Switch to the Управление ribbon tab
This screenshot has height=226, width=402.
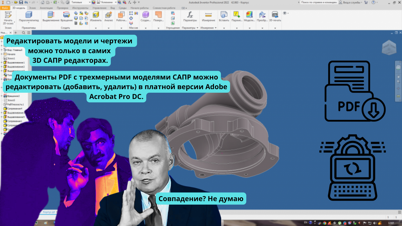[99, 7]
